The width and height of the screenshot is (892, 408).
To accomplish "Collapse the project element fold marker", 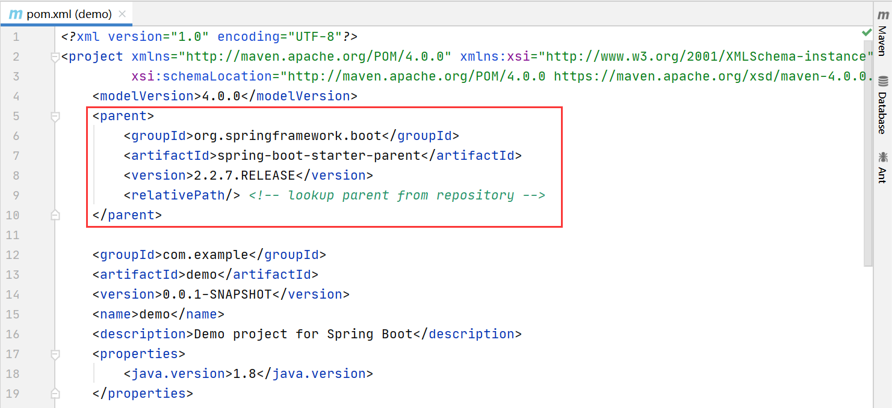I will (x=55, y=57).
